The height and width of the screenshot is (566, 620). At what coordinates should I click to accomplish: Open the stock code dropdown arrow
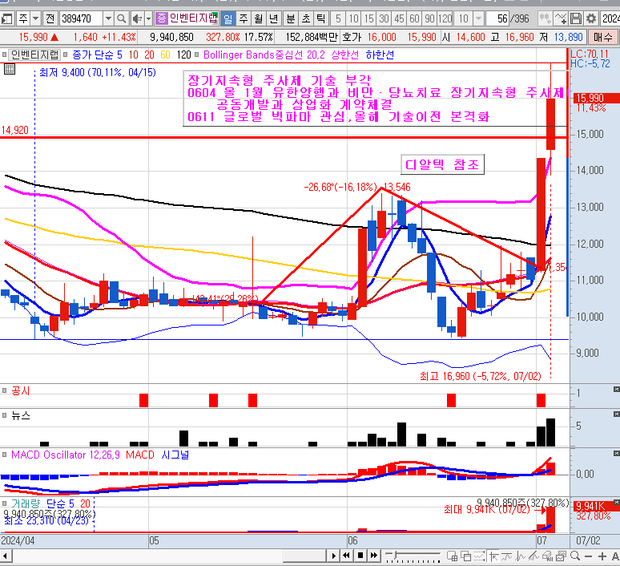(x=108, y=18)
